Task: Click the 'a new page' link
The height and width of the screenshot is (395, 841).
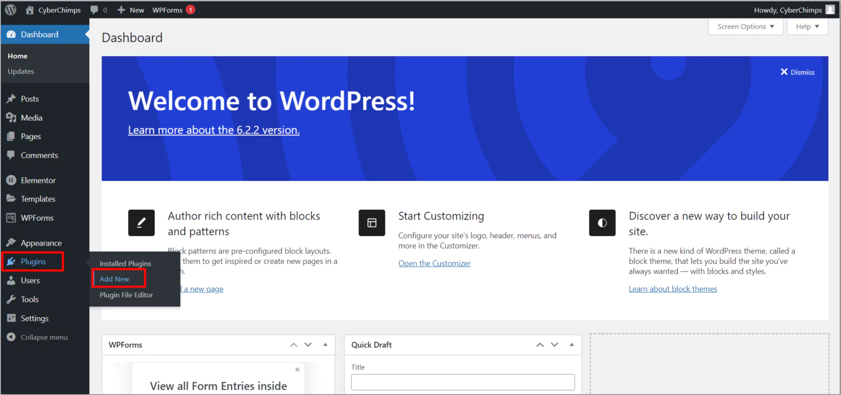Action: (204, 289)
